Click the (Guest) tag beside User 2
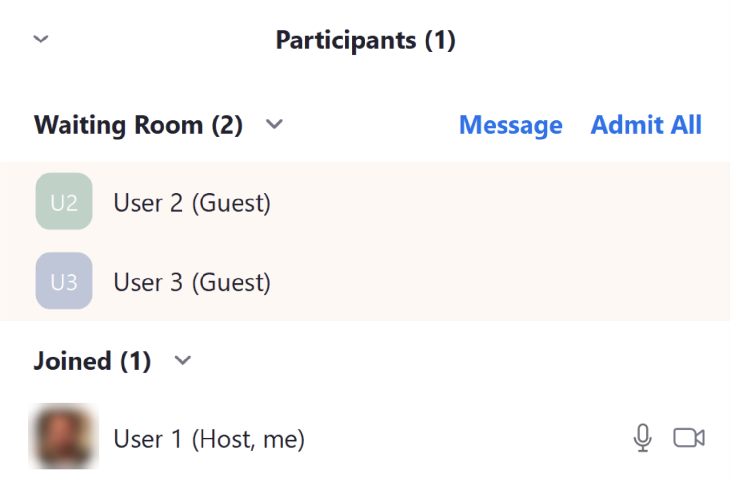Viewport: 730px width, 478px height. (x=231, y=203)
